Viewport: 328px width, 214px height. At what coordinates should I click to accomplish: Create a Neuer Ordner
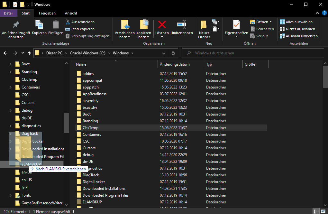click(204, 30)
